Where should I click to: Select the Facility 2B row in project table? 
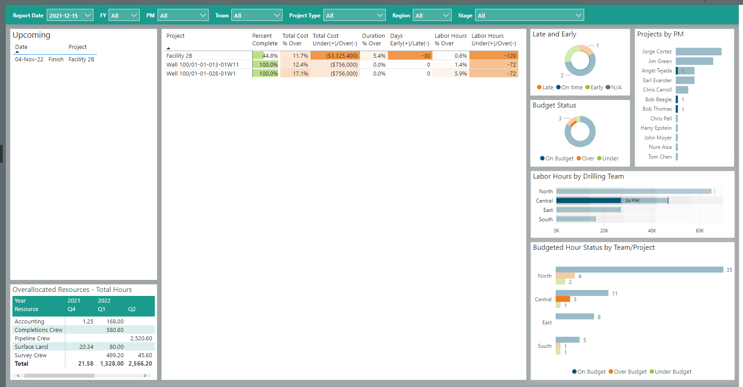point(179,56)
